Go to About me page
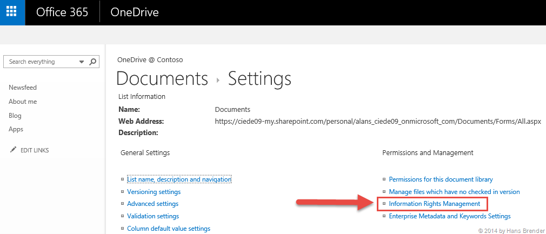 23,102
